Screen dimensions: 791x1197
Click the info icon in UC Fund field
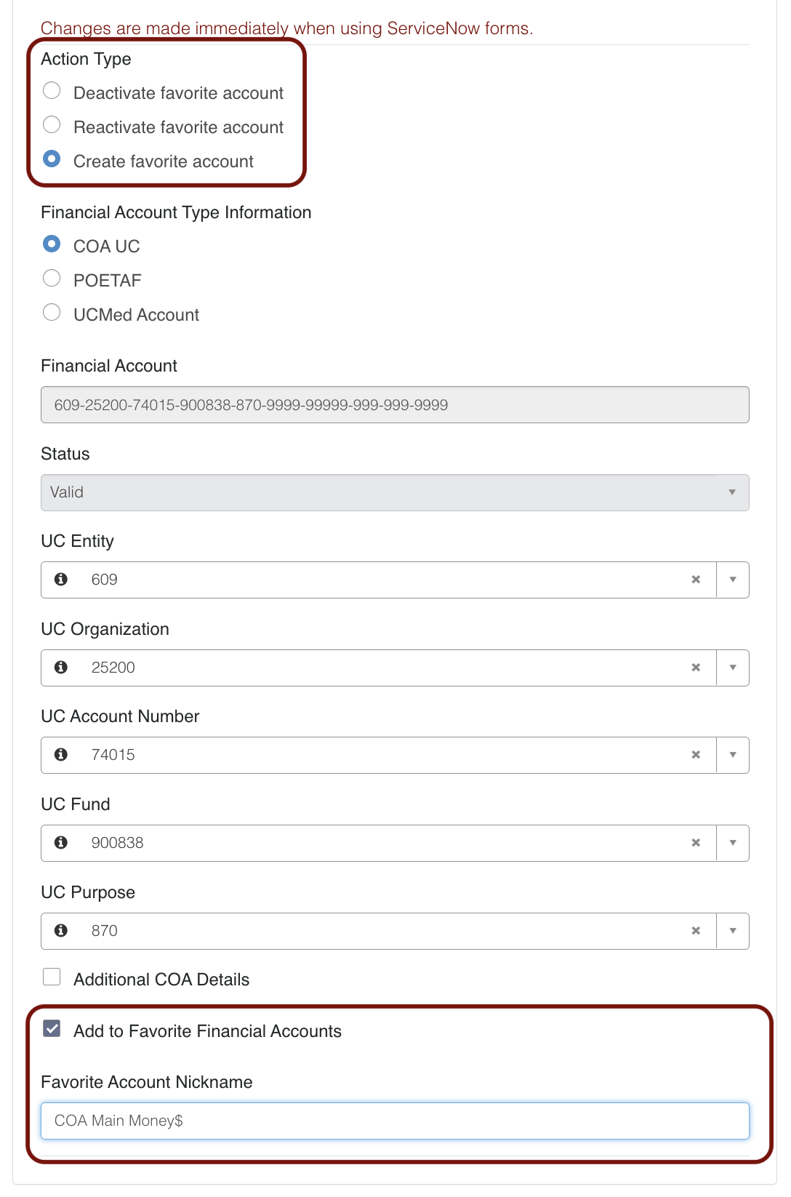61,843
